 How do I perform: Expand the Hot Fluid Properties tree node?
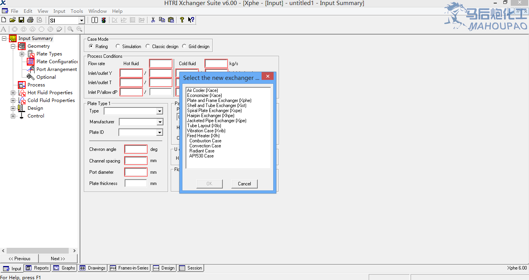(x=13, y=93)
